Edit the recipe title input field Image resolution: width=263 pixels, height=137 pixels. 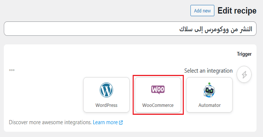(130, 29)
